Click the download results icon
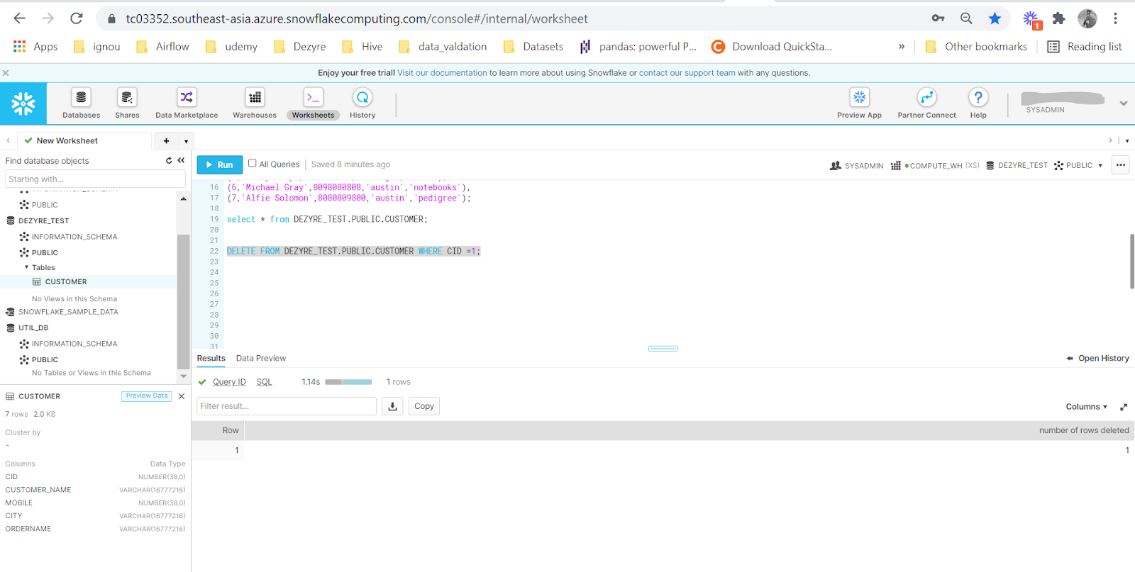This screenshot has height=572, width=1135. [392, 406]
